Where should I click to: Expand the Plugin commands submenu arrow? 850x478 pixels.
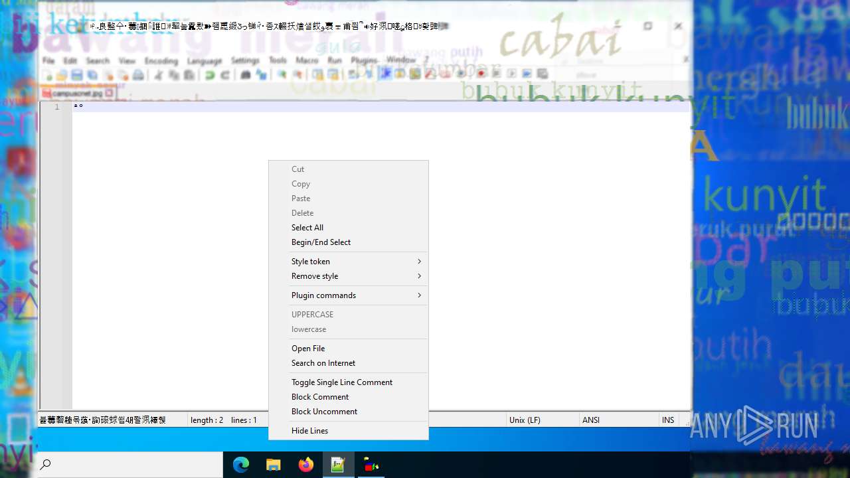click(419, 295)
